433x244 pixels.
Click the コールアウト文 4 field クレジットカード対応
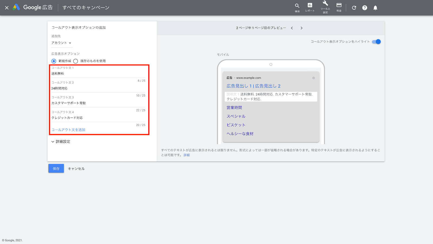point(99,118)
